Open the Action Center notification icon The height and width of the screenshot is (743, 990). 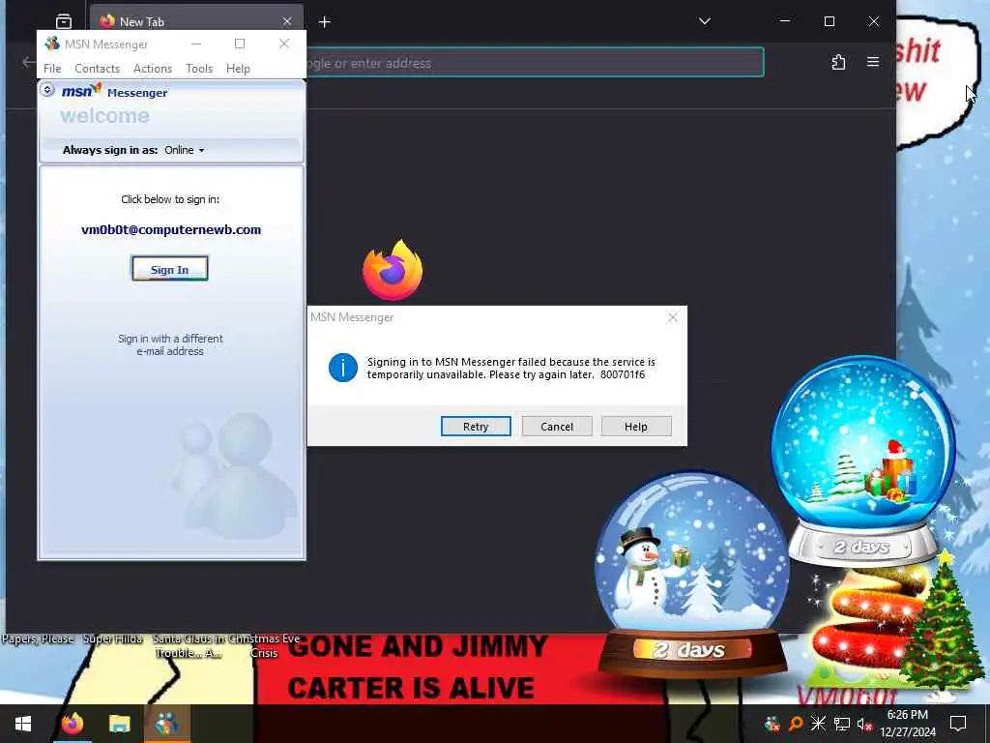tap(958, 724)
